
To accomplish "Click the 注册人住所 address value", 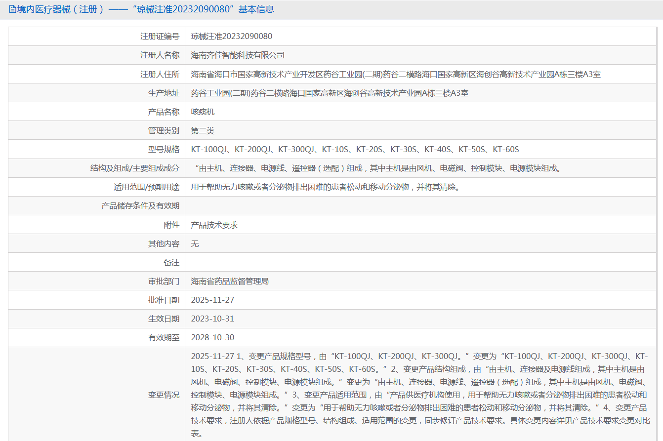I will 396,74.
